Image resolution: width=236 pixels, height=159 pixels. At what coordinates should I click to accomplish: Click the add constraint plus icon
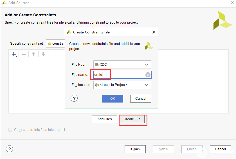14,54
